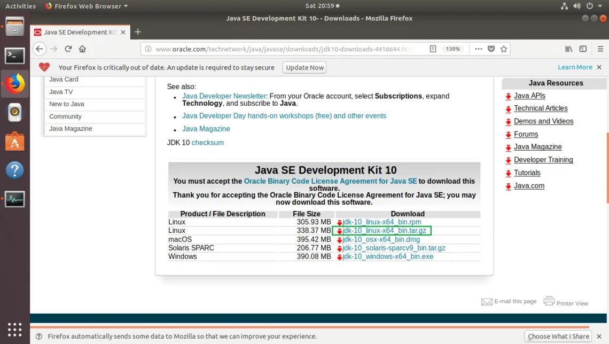
Task: Open Java Magazine in left sidebar
Action: [x=71, y=129]
